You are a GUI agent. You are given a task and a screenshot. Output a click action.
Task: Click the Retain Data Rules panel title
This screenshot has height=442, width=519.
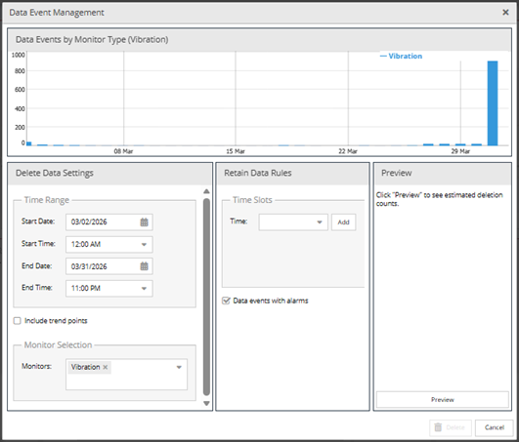coord(258,173)
